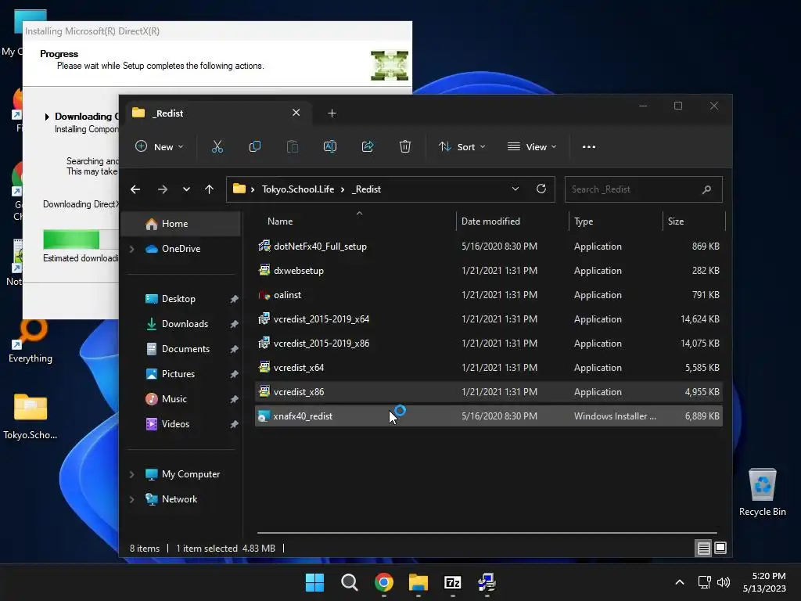This screenshot has width=801, height=601.
Task: Sort by Date modified column header
Action: coord(490,221)
